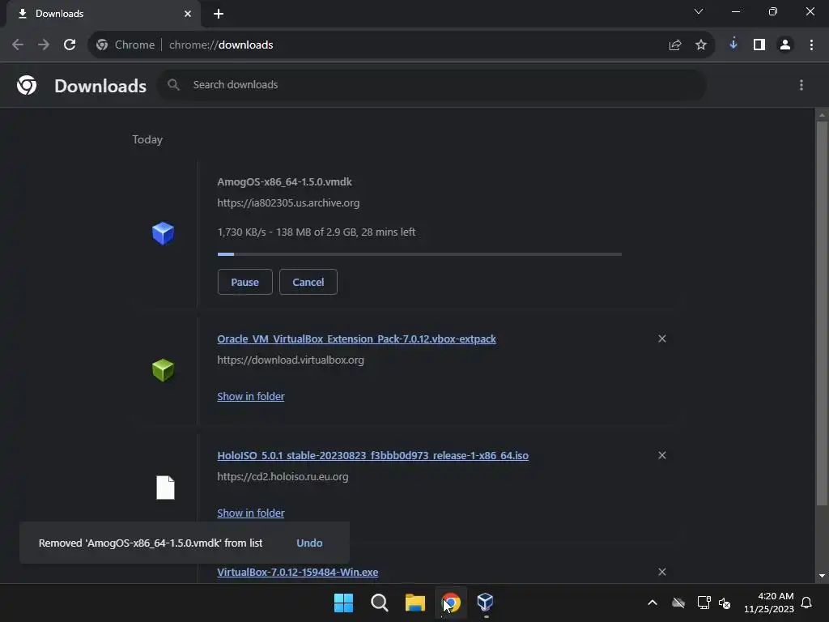Open the HoloISO iso file link
The image size is (829, 622).
click(372, 455)
